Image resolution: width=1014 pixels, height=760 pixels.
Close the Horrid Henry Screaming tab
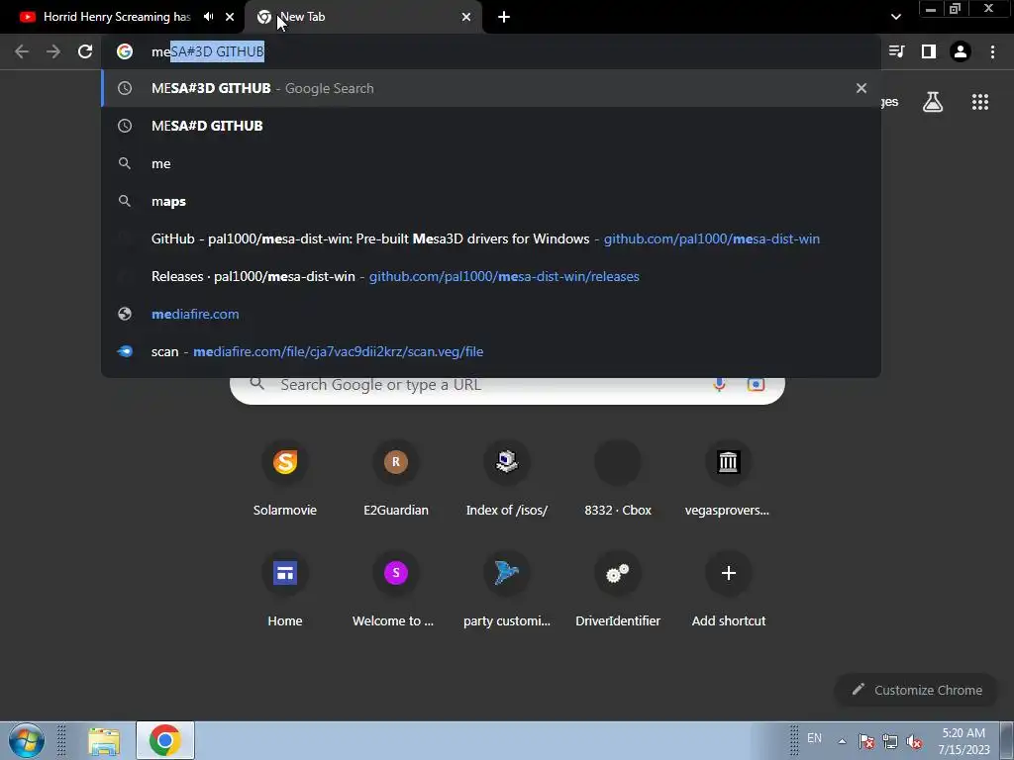tap(230, 17)
